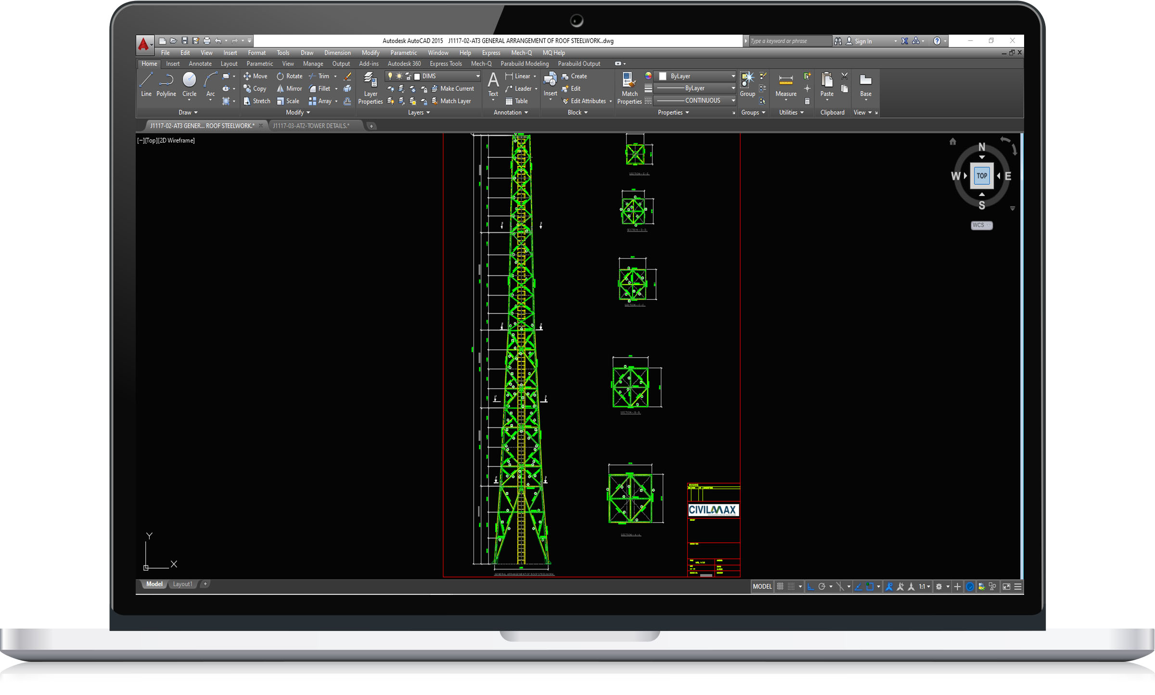1155x695 pixels.
Task: Click the Move tool
Action: 255,76
